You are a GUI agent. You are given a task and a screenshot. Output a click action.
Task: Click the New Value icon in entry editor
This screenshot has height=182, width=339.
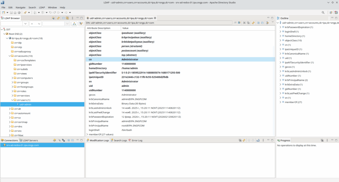(235, 23)
